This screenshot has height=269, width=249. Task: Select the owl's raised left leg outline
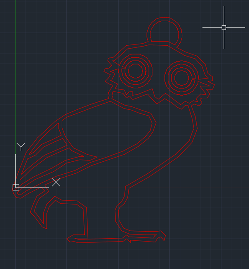point(59,213)
